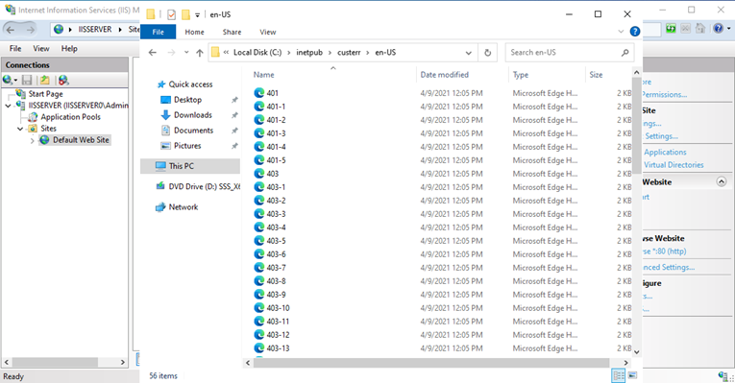This screenshot has width=735, height=383.
Task: Open Documents in the navigation pane
Action: coord(193,131)
